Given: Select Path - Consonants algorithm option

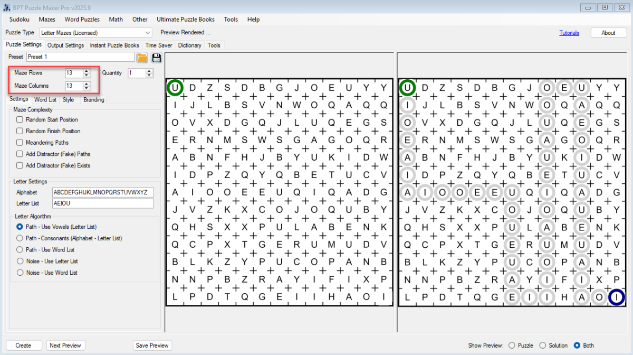Looking at the screenshot, I should [x=20, y=238].
